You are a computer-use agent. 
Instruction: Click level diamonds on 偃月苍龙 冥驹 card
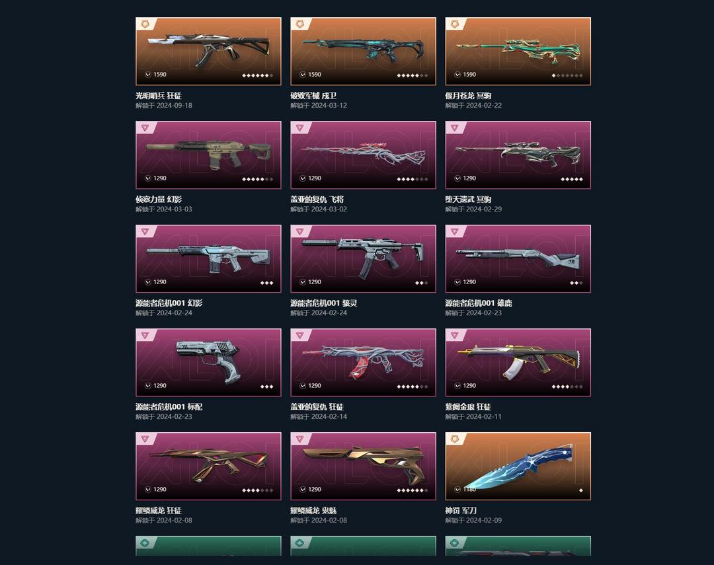(567, 75)
